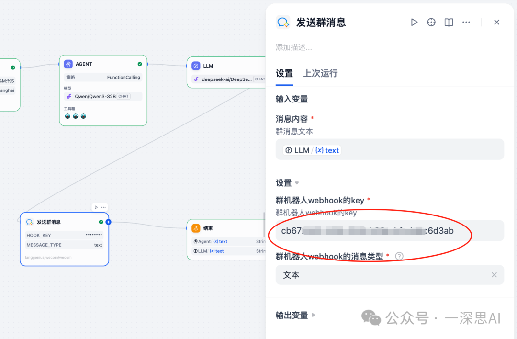The height and width of the screenshot is (339, 517).
Task: Click the 策略 label in AGENT node
Action: [70, 77]
